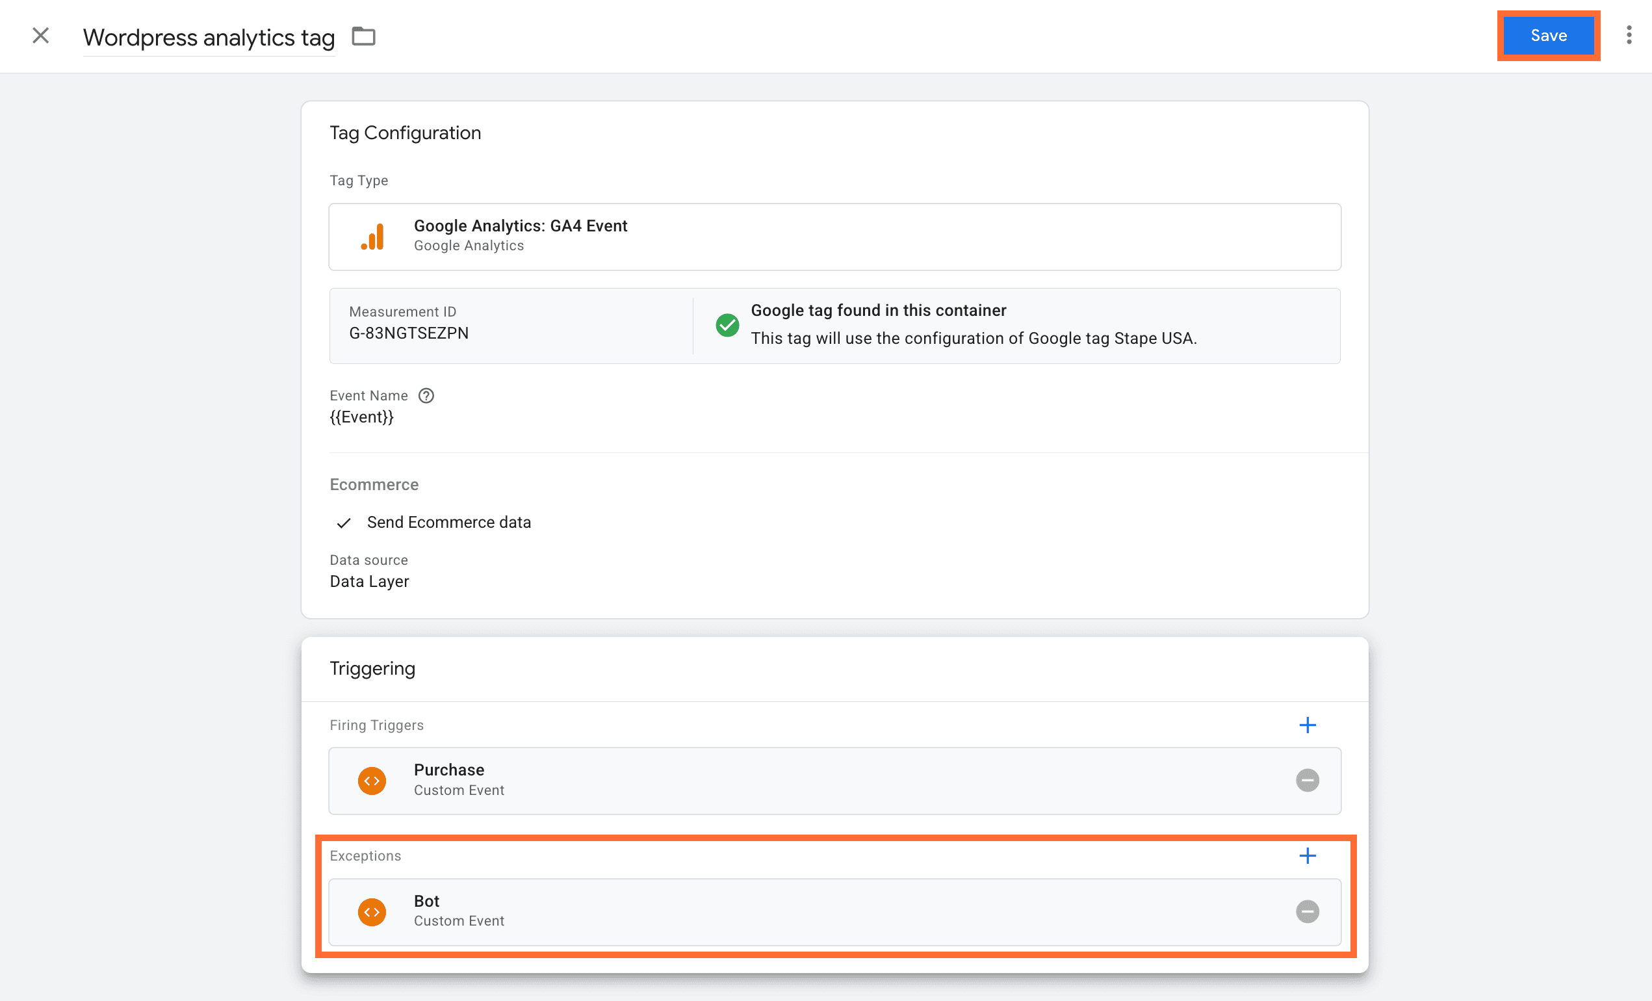Add a new firing trigger with plus
This screenshot has height=1001, width=1652.
1307,725
